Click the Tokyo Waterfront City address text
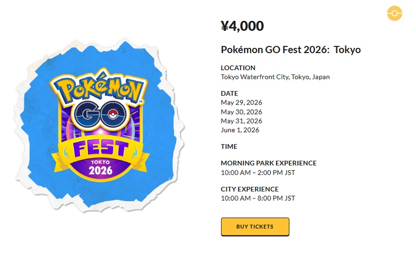416x256 pixels. pos(275,77)
